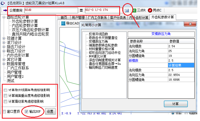Click the result value 18.6896
Screen dimensions: 200x121
pos(181,80)
